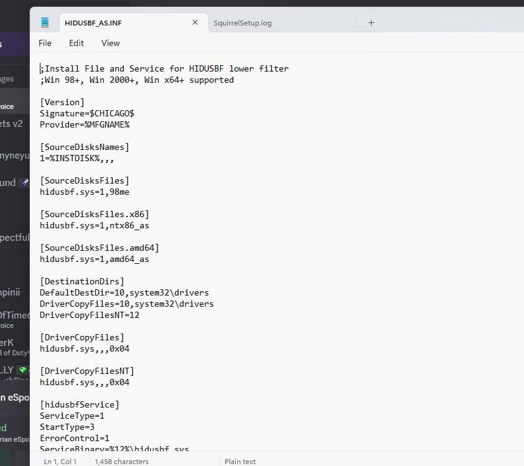The width and height of the screenshot is (524, 466).
Task: Click the [hidusbfService] section header
Action: pyautogui.click(x=80, y=404)
